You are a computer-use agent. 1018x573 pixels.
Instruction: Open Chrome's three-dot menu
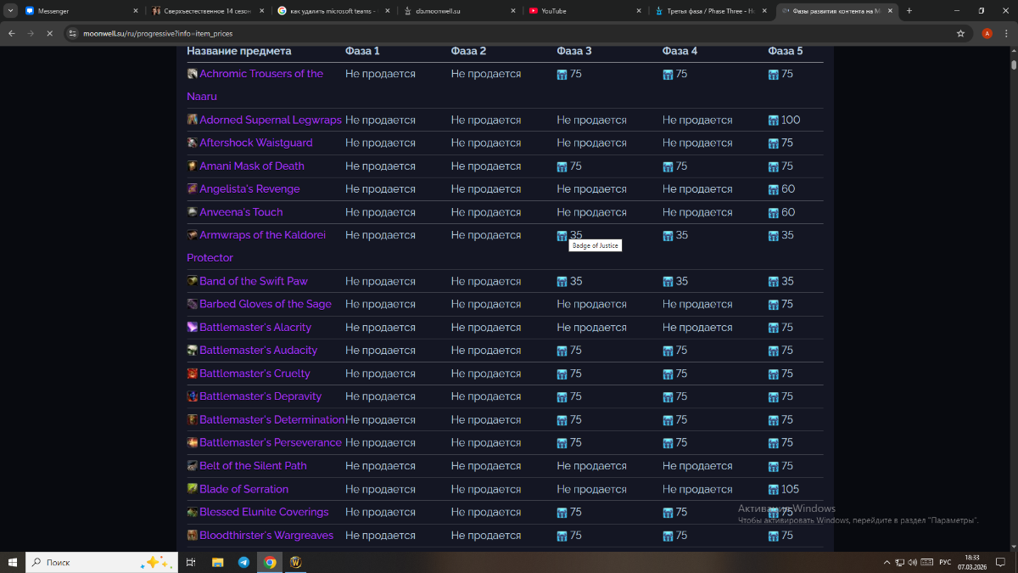pos(1006,33)
